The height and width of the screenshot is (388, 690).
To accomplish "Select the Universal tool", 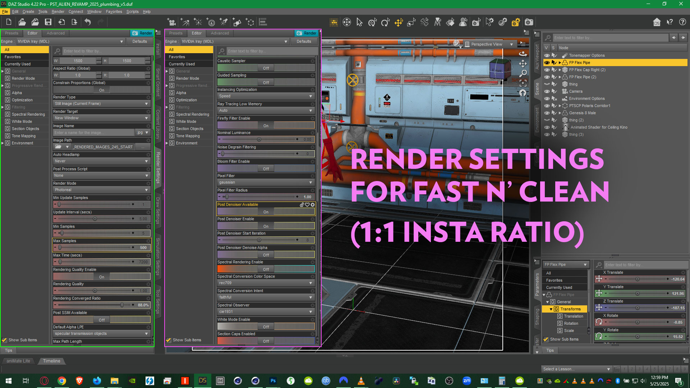I will pos(372,22).
